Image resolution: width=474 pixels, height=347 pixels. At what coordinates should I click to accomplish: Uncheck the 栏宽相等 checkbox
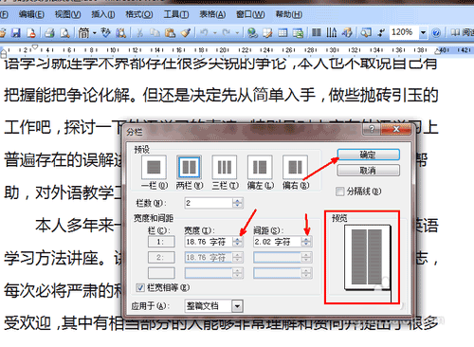(140, 287)
